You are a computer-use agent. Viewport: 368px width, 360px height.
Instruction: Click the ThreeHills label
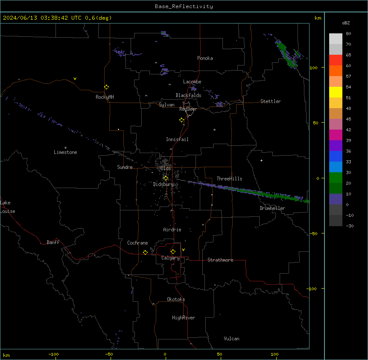[229, 179]
